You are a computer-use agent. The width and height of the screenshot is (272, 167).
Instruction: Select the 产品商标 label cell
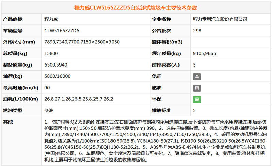pyautogui.click(x=13, y=19)
